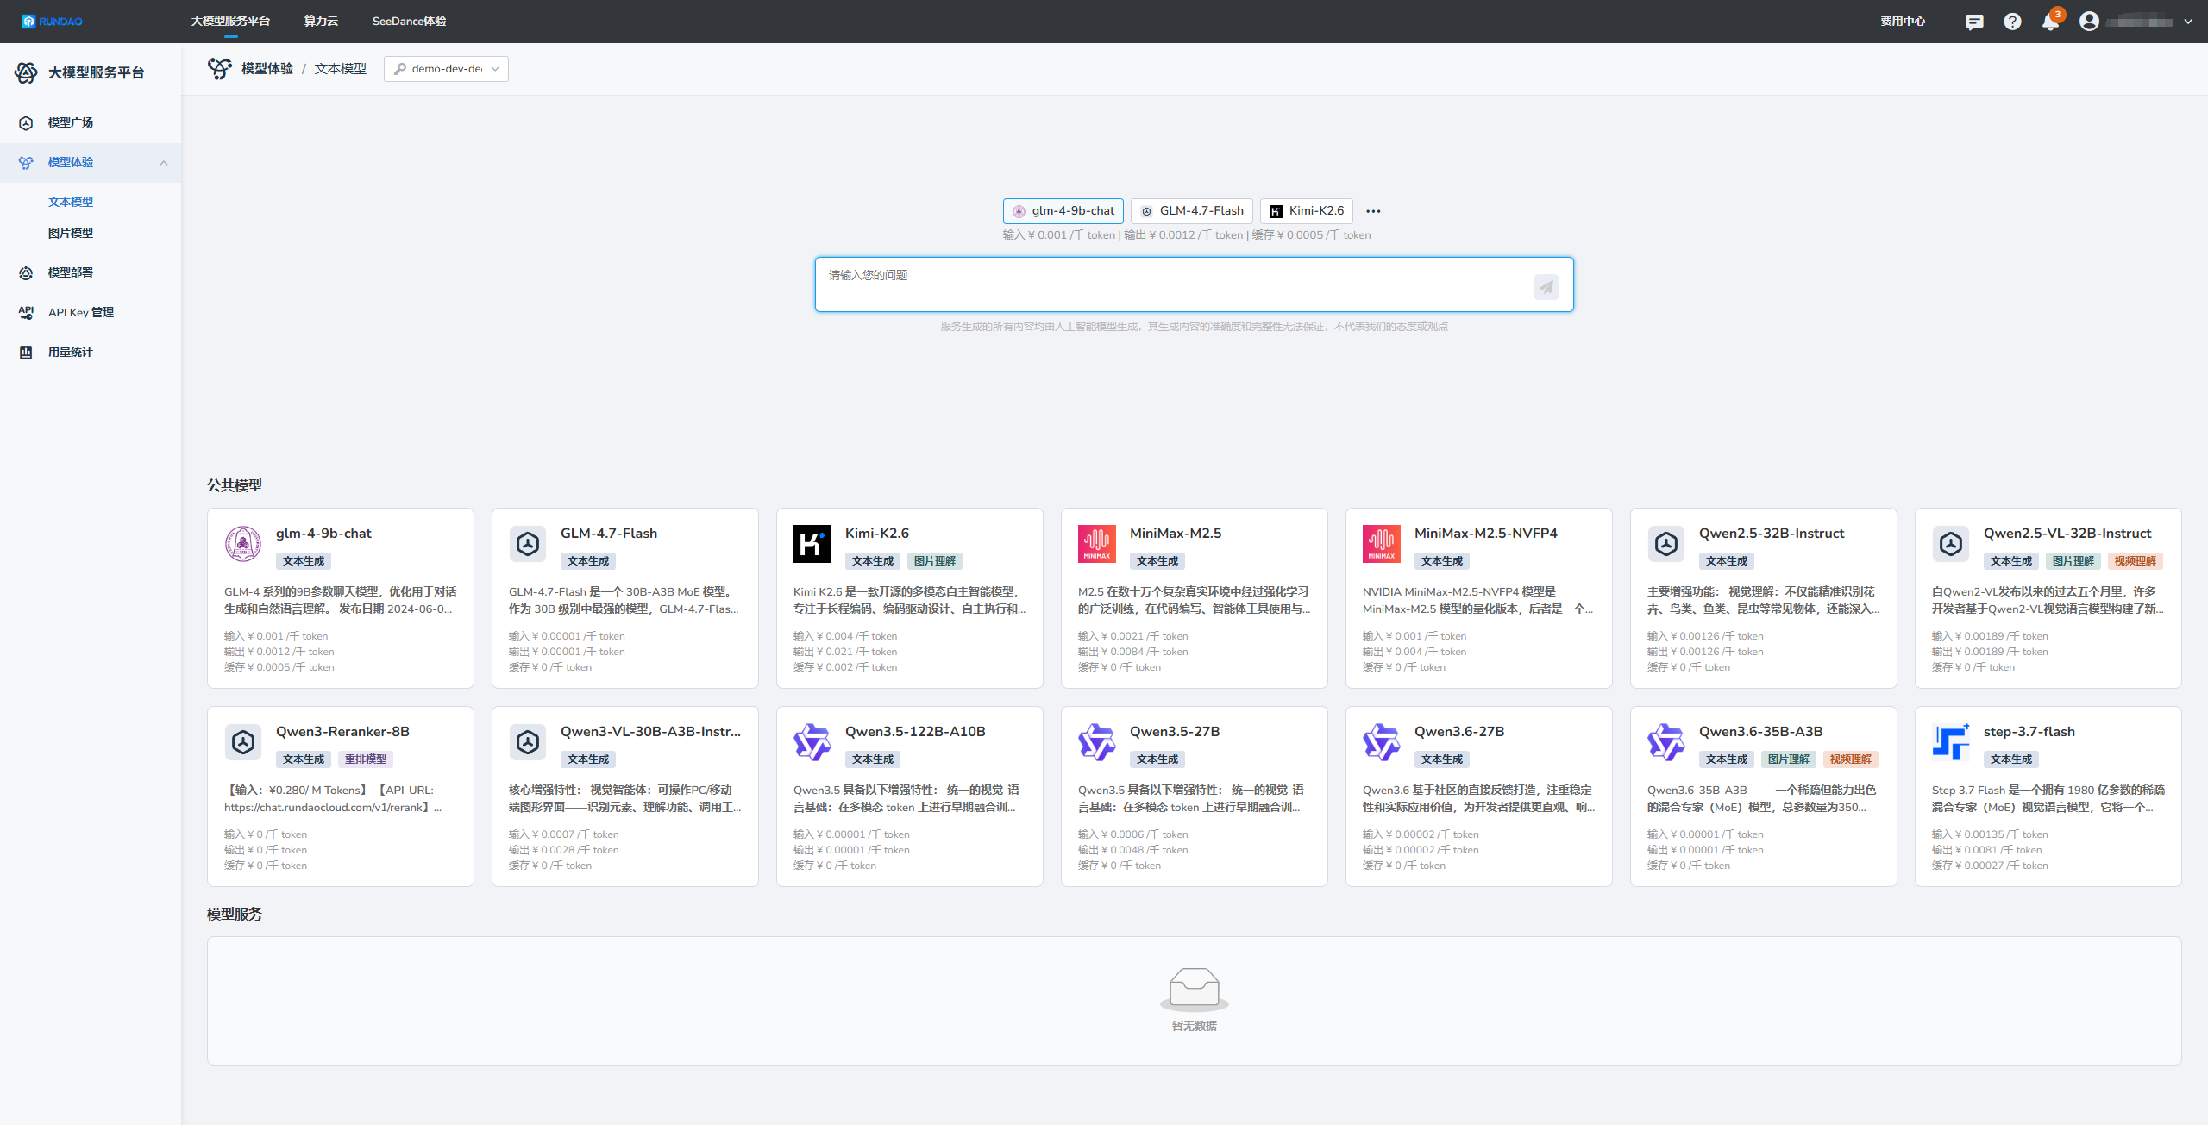Screen dimensions: 2208x1125
Task: Click the RUNDAO logo in header
Action: [x=52, y=22]
